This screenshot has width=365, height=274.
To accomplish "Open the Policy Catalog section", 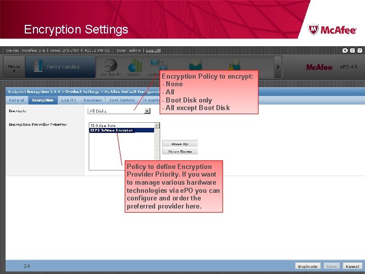I will [x=60, y=67].
